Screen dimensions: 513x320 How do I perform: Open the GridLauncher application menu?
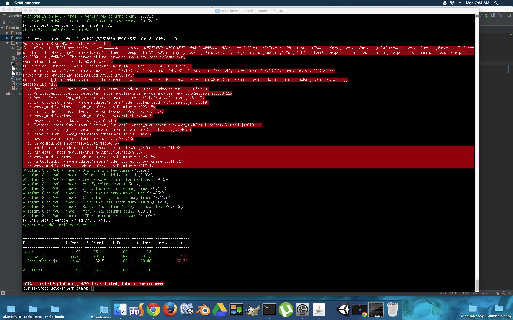pyautogui.click(x=27, y=3)
